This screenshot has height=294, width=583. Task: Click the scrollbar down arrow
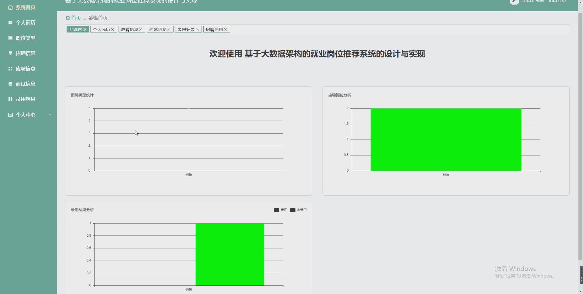point(580,291)
